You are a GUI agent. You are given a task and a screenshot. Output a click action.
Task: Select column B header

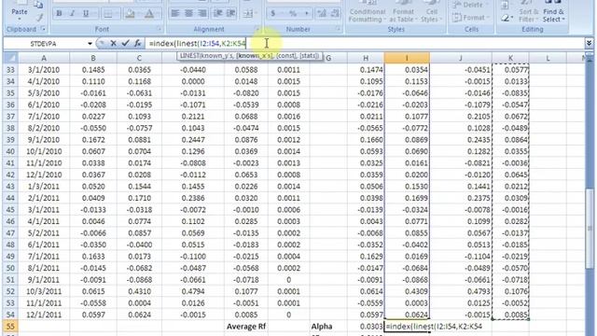pos(93,58)
